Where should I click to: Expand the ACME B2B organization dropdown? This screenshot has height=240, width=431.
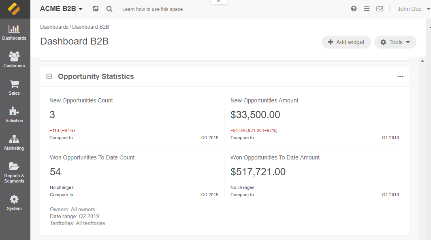point(61,9)
